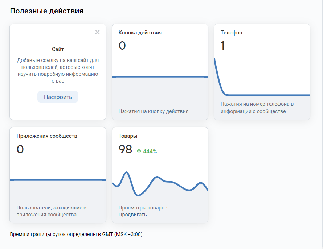Click the Сайт card heading

pyautogui.click(x=58, y=49)
